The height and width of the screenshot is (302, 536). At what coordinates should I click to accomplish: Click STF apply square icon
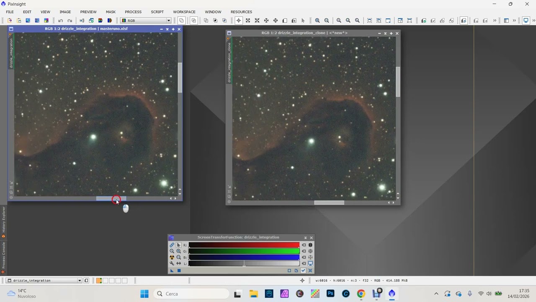[179, 271]
